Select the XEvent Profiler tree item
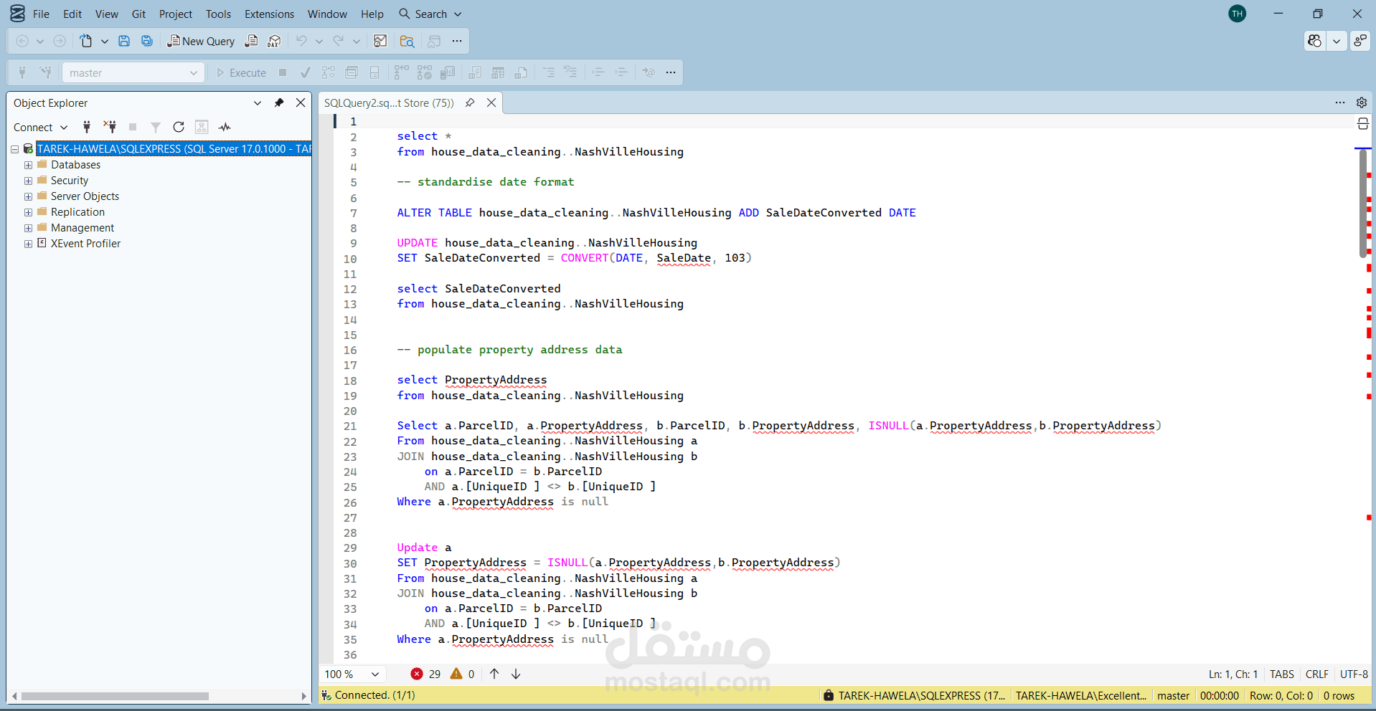The image size is (1376, 711). click(x=85, y=244)
